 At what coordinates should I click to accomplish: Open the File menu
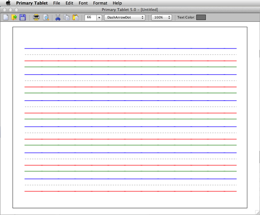[x=57, y=3]
